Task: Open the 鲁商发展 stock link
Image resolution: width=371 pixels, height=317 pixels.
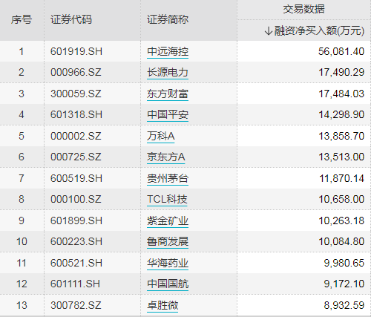Action: [x=168, y=241]
